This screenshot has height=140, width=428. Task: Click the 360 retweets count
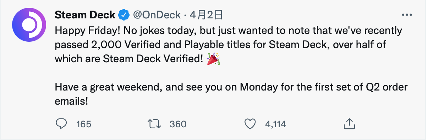[178, 124]
